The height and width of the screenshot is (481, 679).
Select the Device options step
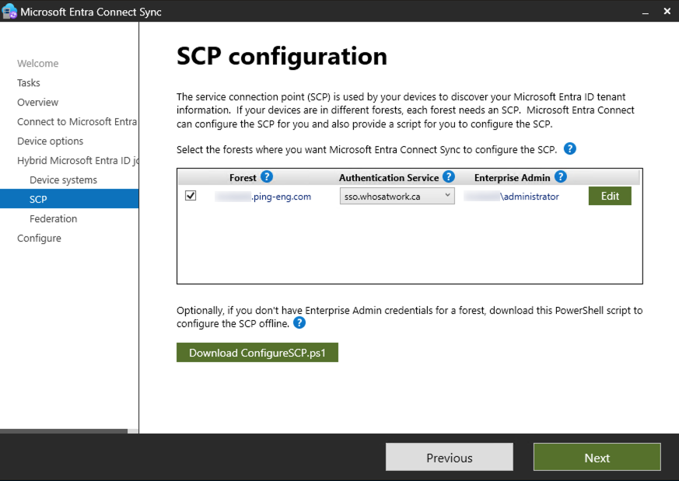tap(48, 141)
